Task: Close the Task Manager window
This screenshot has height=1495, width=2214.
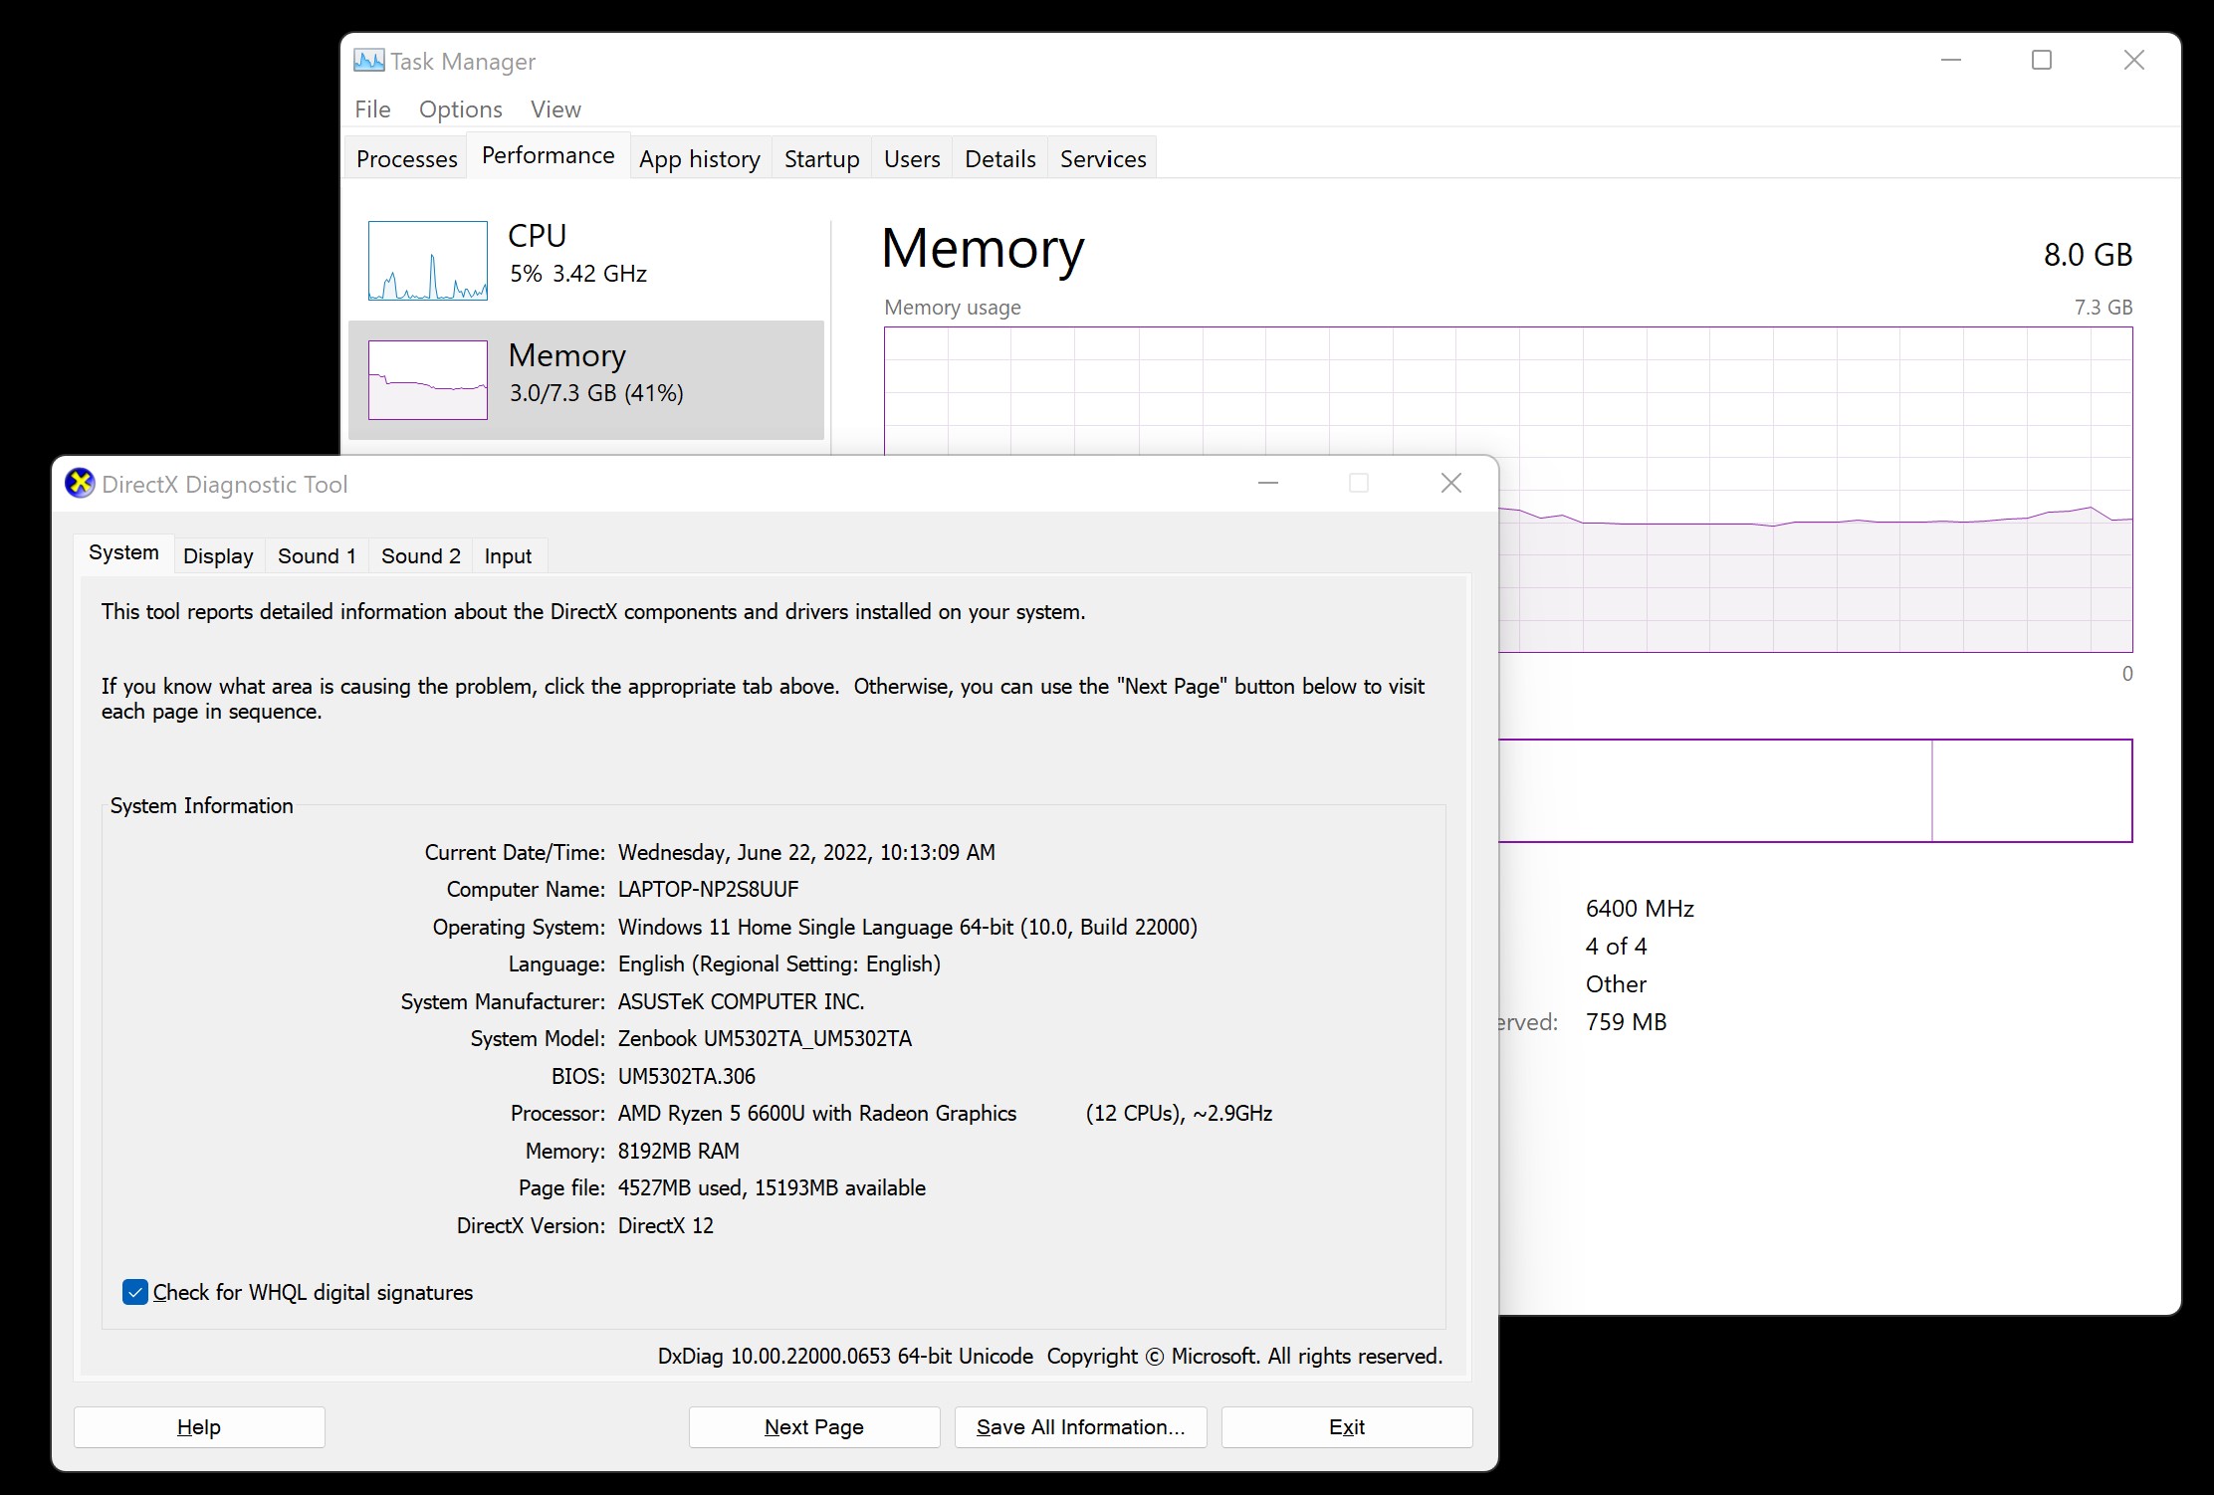Action: coord(2133,61)
